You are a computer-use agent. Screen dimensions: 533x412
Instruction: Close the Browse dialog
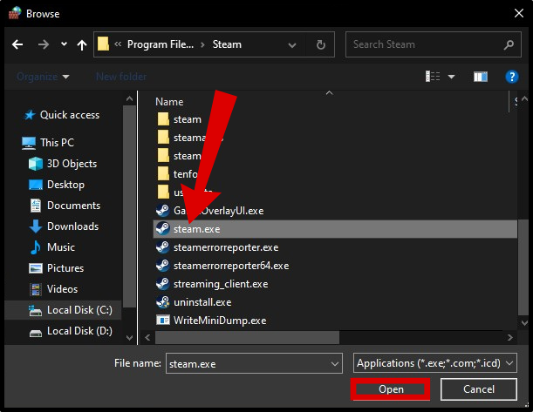519,14
